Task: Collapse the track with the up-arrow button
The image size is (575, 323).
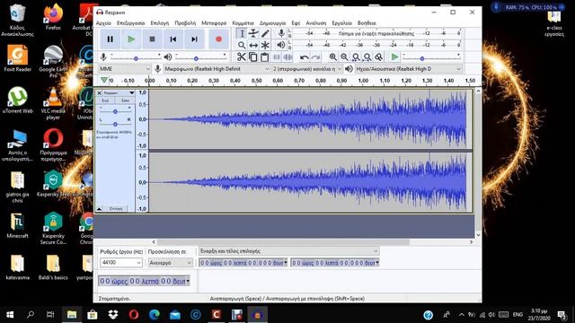Action: (99, 209)
